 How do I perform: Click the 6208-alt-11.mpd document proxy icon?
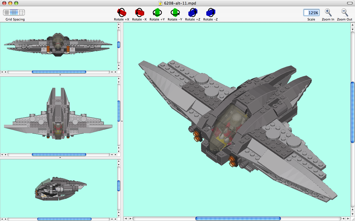(161, 3)
